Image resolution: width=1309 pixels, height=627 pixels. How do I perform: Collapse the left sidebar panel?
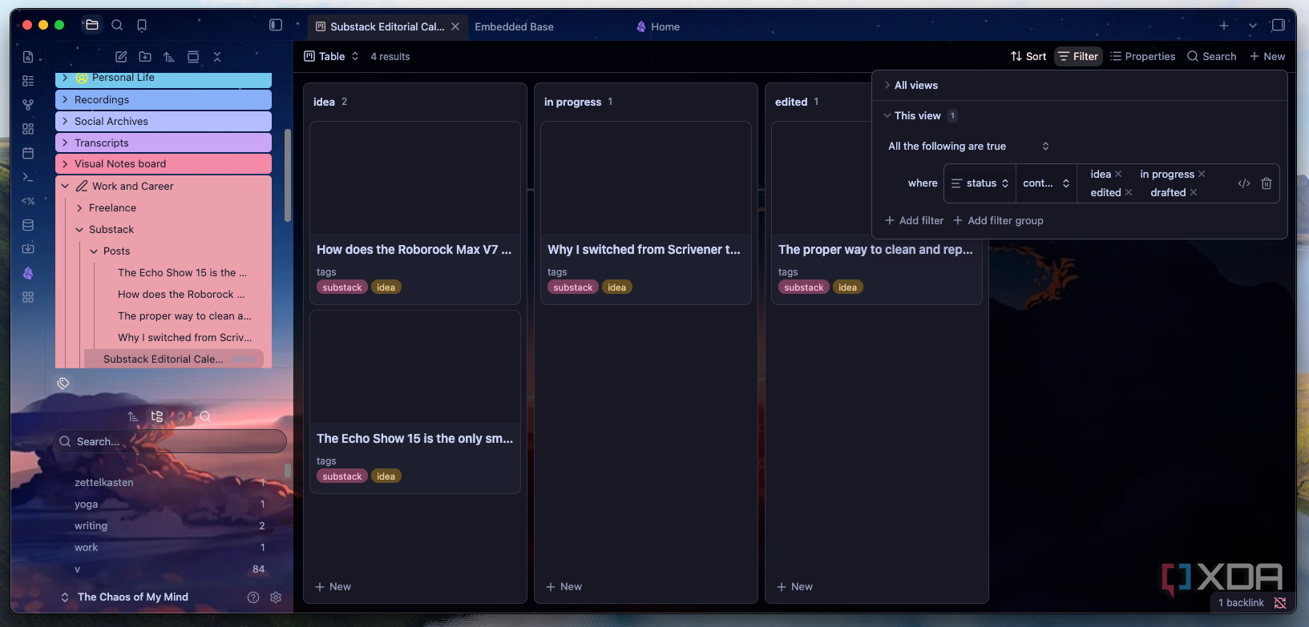(276, 25)
